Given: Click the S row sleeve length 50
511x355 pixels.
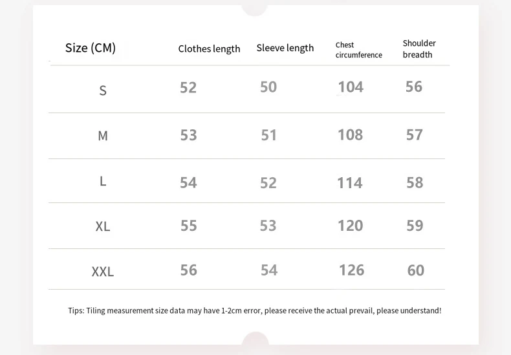Looking at the screenshot, I should pos(268,87).
